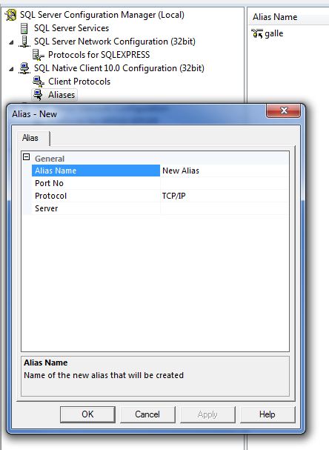Screen dimensions: 329x450
Task: Close the Alias - New dialog
Action: coord(284,110)
